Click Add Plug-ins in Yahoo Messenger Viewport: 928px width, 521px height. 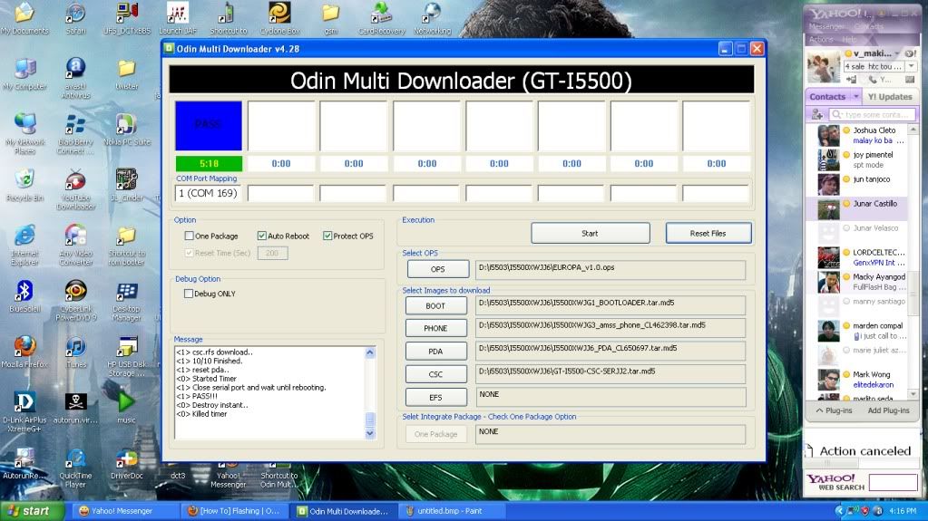(888, 410)
